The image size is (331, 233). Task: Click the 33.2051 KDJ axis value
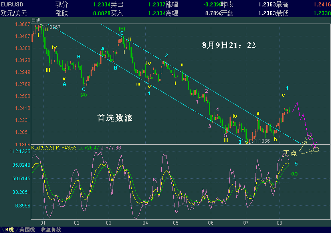coord(21,192)
